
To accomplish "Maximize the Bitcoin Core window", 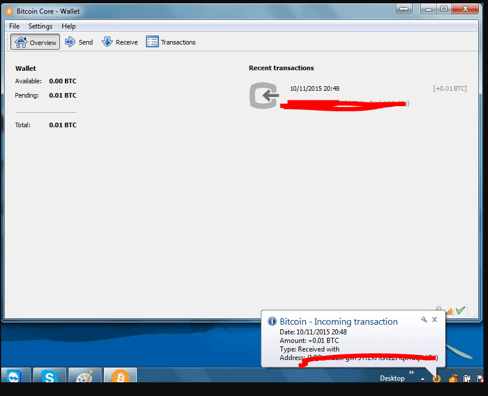I will point(444,9).
